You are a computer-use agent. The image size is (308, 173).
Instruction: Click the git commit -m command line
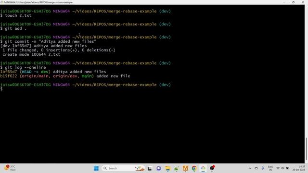(x=48, y=41)
